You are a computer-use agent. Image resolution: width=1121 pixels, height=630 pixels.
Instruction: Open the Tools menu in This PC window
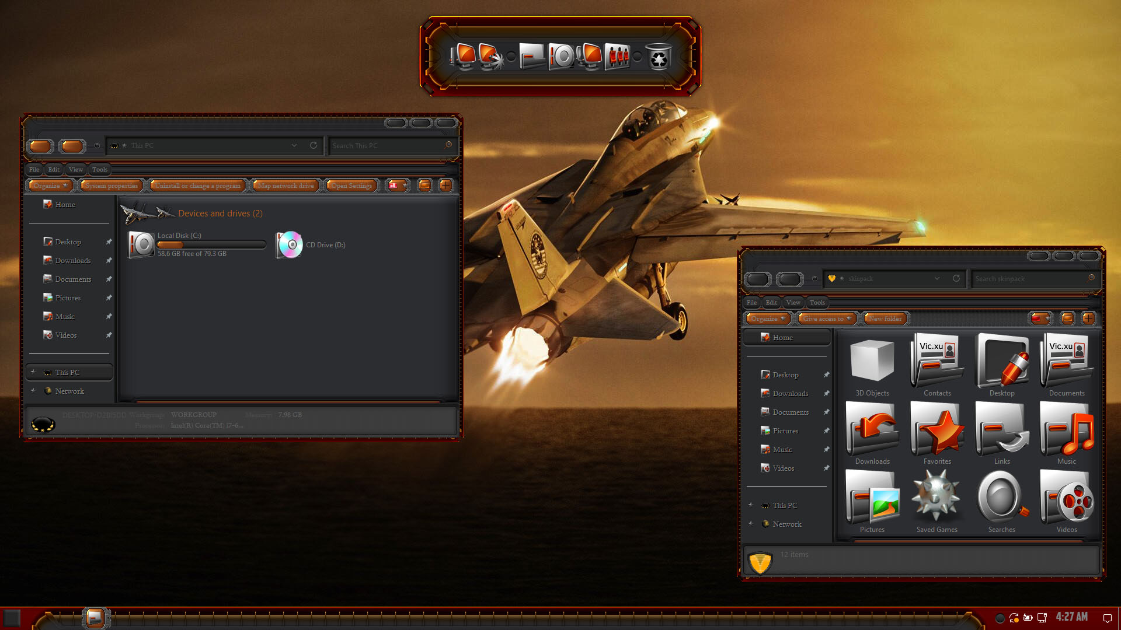[99, 169]
